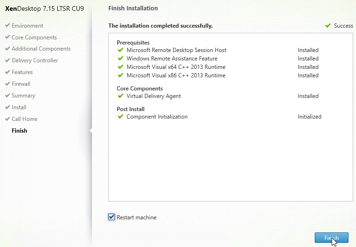Viewport: 356px width, 247px height.
Task: Go to the Delivery Controller step
Action: tap(35, 60)
